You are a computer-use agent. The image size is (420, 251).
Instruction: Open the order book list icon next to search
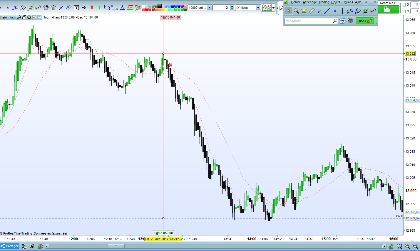coord(350,21)
